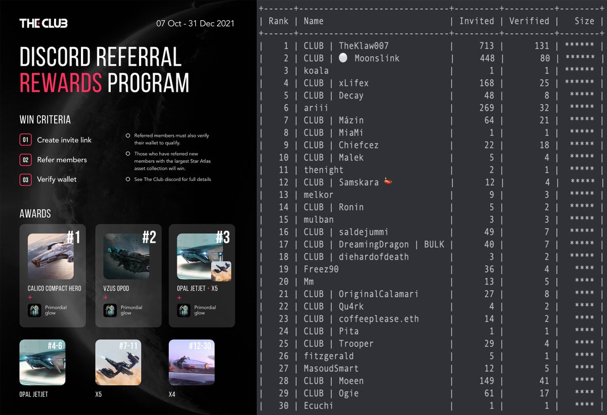Click the bullet about verifying wallet to qualify

coord(171,139)
